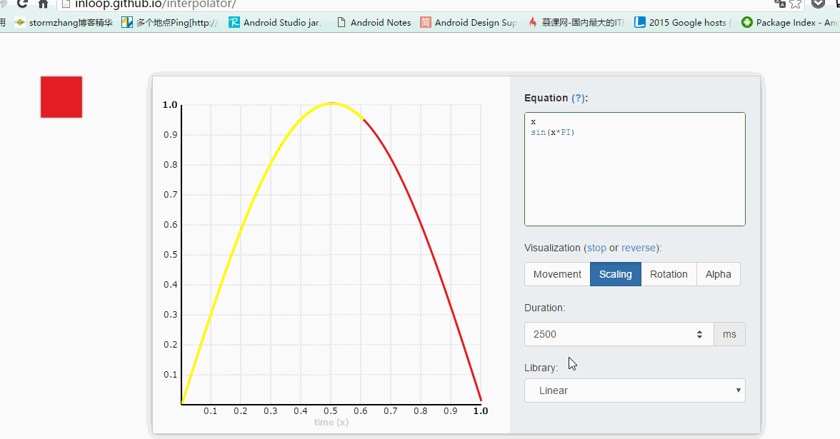Open the 慕课网 bookmark
This screenshot has height=439, width=840.
(576, 23)
